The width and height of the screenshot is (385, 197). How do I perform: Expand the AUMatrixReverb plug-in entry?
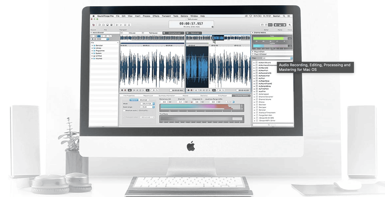click(x=254, y=63)
